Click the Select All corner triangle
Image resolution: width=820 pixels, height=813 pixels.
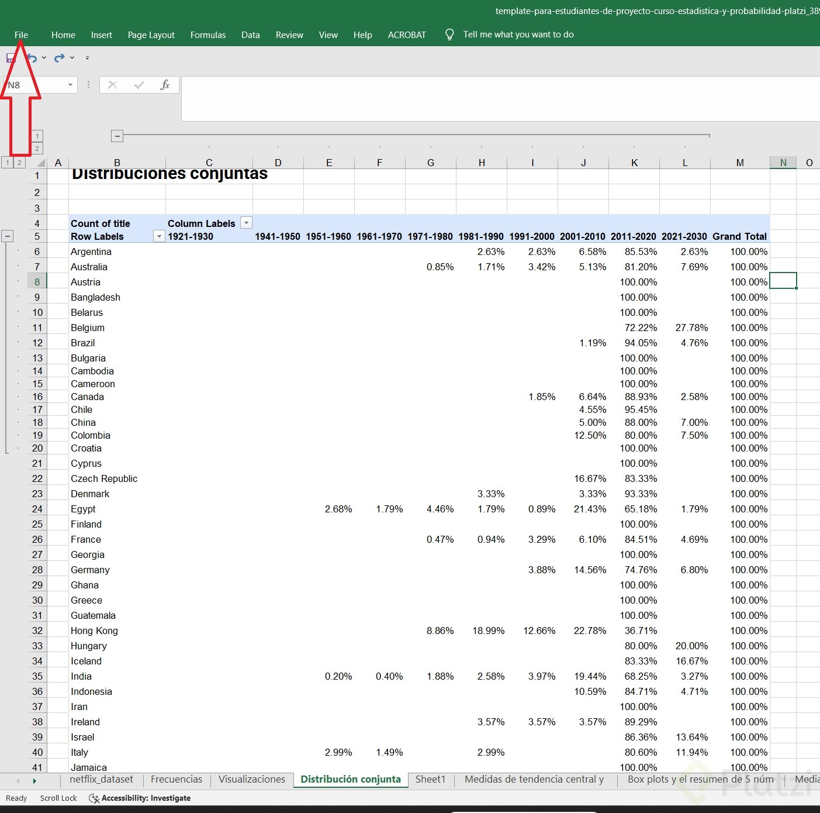click(40, 163)
